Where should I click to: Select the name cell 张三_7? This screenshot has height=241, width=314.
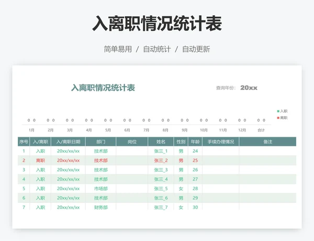pos(161,207)
